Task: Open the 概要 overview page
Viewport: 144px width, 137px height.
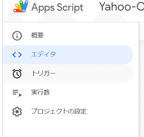Action: [37, 35]
